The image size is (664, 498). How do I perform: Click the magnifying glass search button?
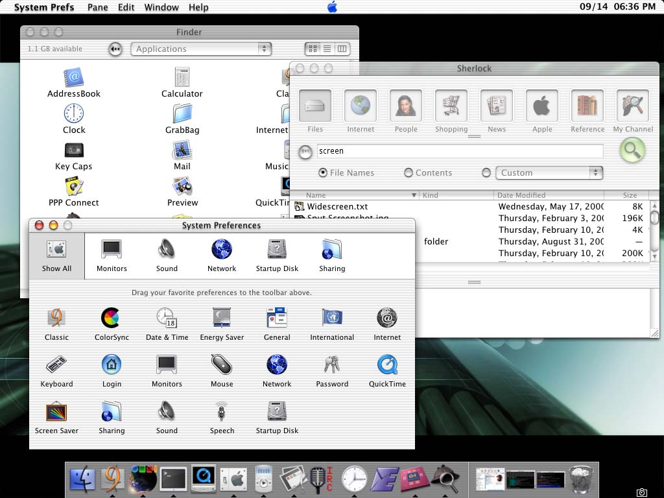(x=632, y=151)
